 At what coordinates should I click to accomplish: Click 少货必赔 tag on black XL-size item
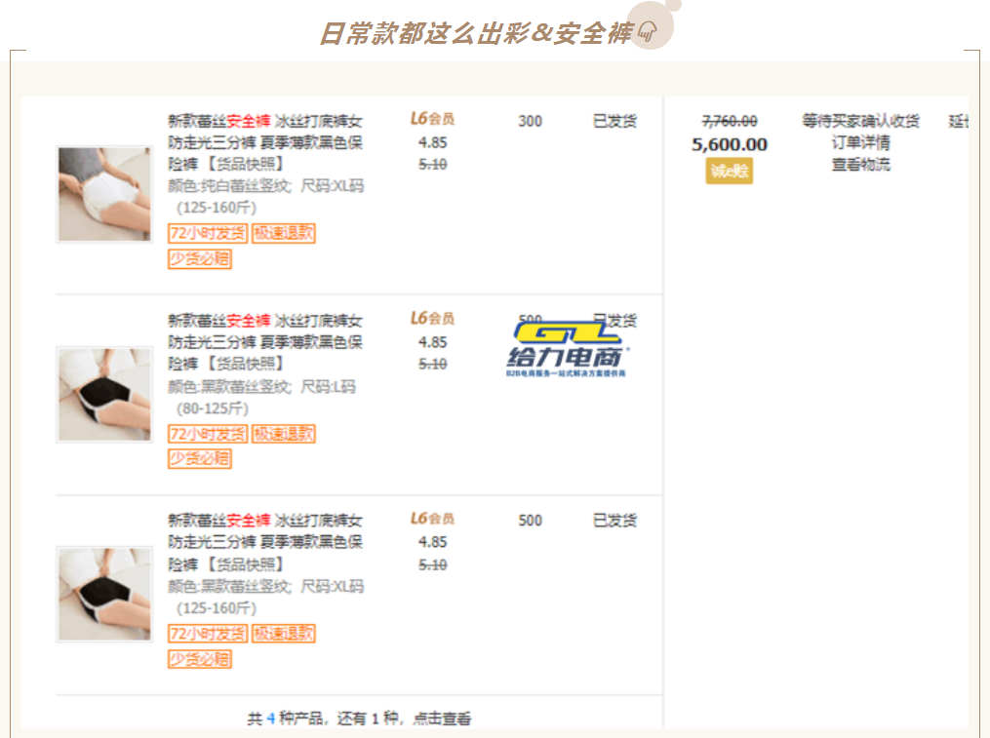200,659
